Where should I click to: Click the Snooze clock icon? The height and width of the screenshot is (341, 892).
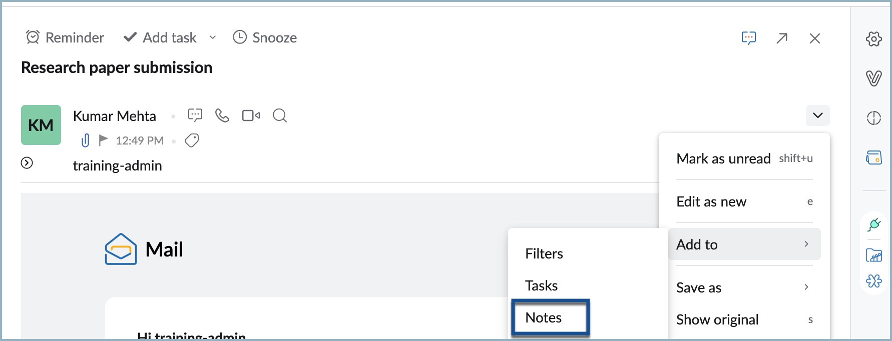point(240,37)
